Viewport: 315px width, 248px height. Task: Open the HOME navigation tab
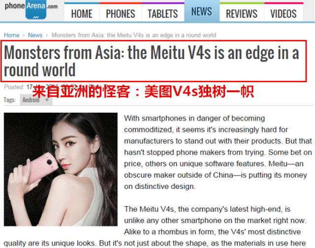(x=82, y=12)
